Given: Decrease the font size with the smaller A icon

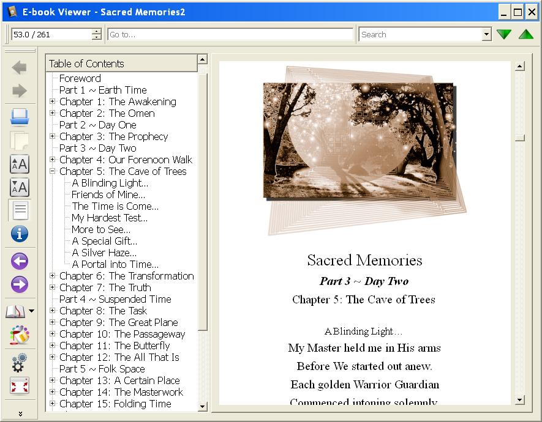Looking at the screenshot, I should tap(20, 187).
